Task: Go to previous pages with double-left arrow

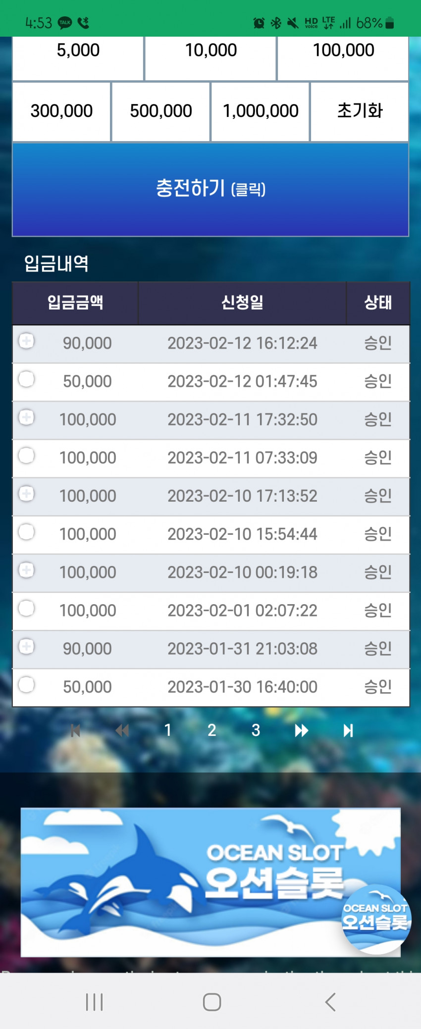Action: point(122,730)
